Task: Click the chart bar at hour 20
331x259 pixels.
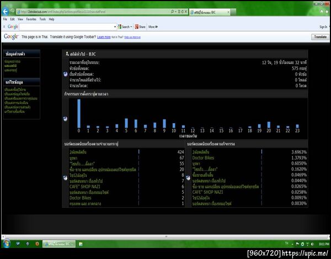Action: click(269, 125)
